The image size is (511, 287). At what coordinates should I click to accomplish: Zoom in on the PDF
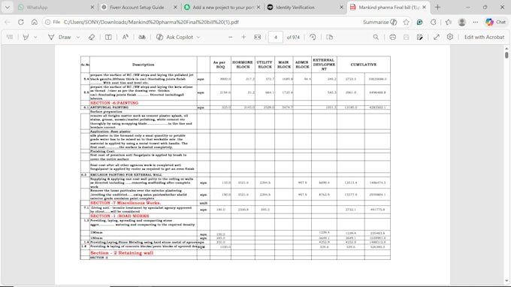tap(243, 37)
